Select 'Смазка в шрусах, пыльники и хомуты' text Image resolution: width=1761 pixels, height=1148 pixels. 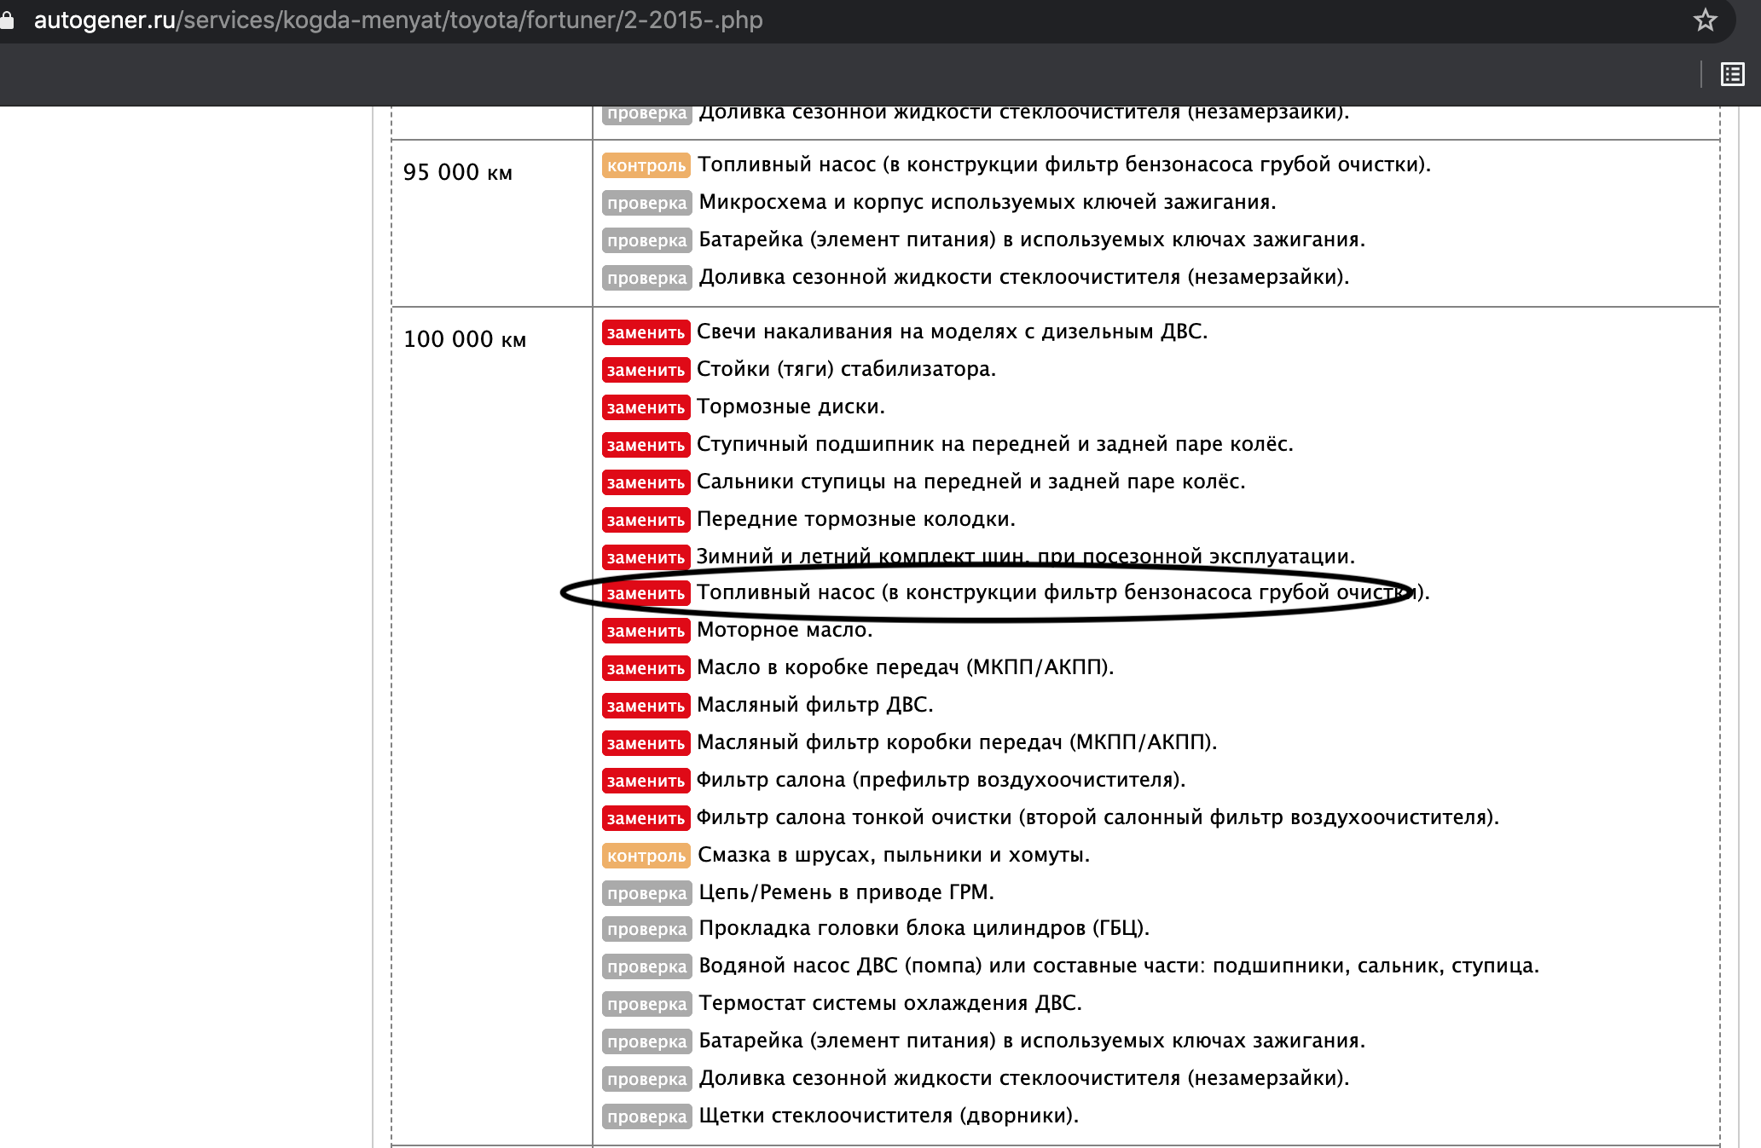[x=894, y=855]
